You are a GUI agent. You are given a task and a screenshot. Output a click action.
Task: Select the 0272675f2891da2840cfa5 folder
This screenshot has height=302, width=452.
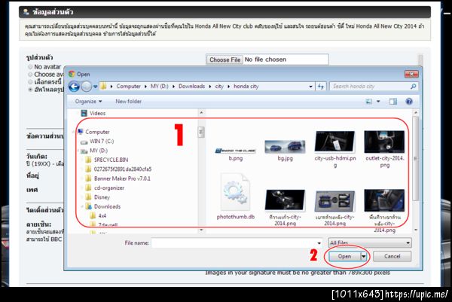(x=118, y=169)
